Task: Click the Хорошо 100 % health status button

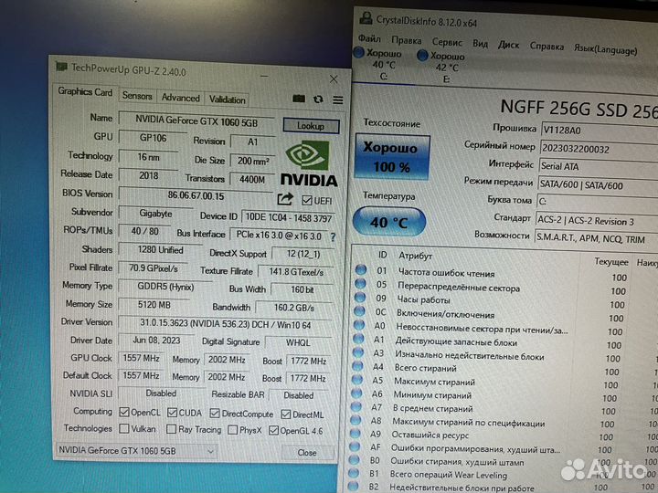Action: point(392,157)
